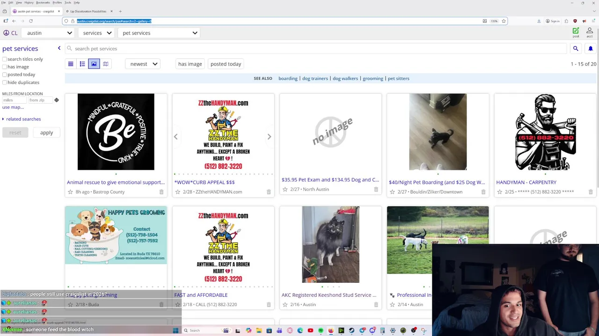Open the boarding see-also link

288,78
